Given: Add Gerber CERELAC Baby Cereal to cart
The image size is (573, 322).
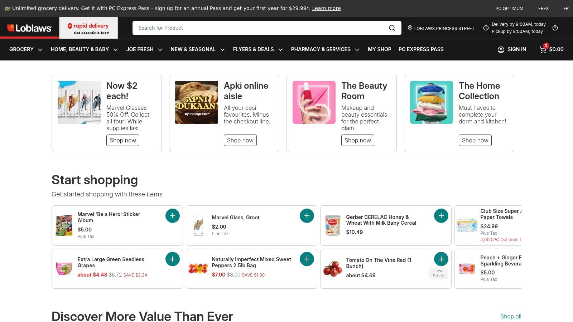Looking at the screenshot, I should [441, 216].
